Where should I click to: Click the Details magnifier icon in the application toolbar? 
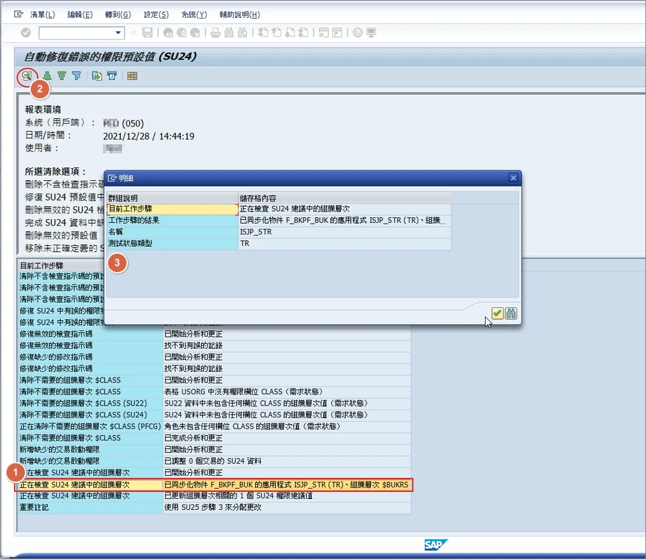pos(27,76)
